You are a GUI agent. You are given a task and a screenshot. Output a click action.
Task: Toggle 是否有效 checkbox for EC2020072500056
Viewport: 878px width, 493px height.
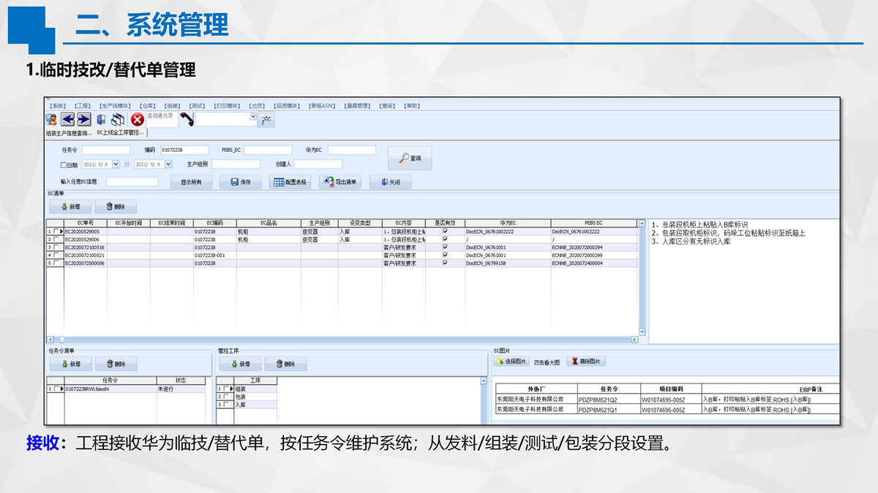pyautogui.click(x=445, y=263)
